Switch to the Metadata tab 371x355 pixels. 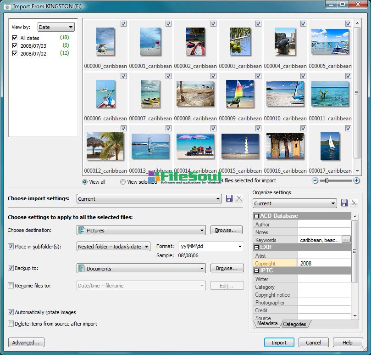click(267, 324)
